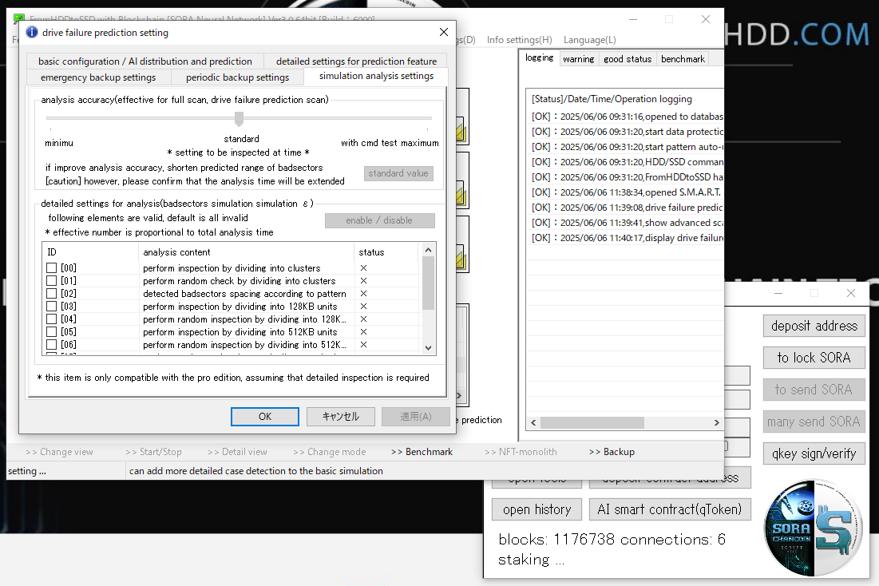This screenshot has width=879, height=586.
Task: Click scroll up arrow of analysis list
Action: click(428, 250)
